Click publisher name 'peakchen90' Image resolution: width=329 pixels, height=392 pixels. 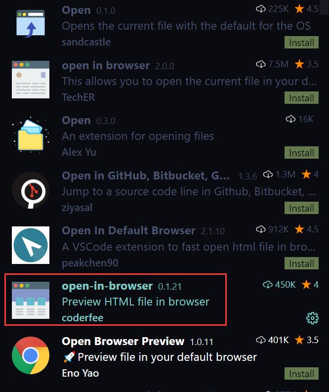(x=90, y=263)
